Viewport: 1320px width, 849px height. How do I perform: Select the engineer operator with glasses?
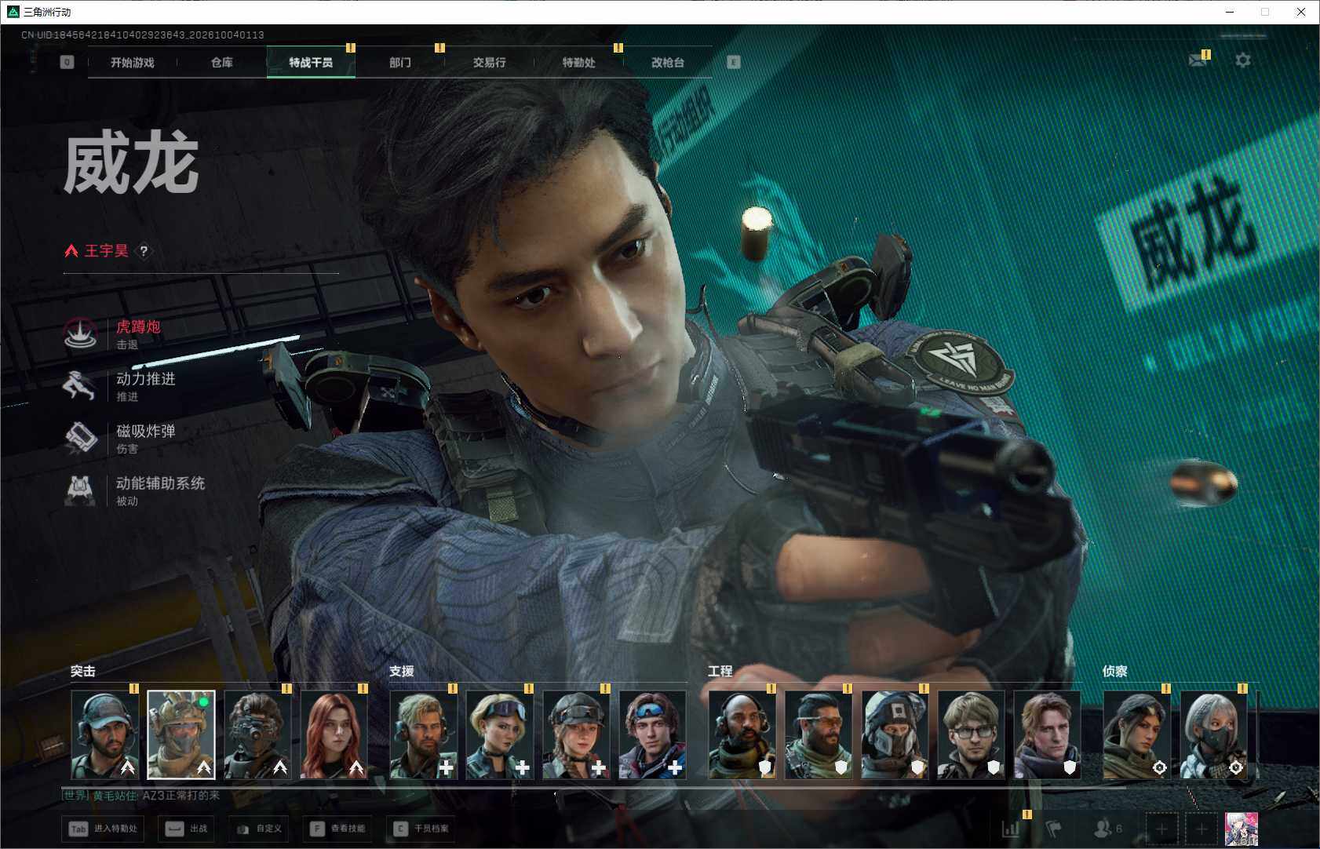click(972, 735)
